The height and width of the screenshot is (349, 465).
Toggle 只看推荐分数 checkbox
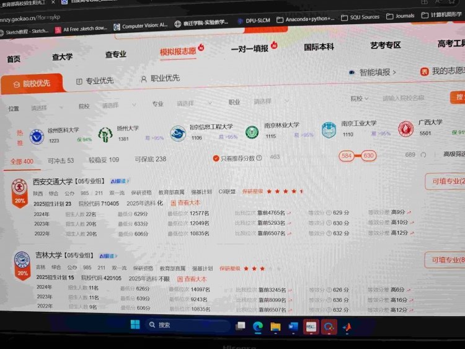pyautogui.click(x=216, y=158)
